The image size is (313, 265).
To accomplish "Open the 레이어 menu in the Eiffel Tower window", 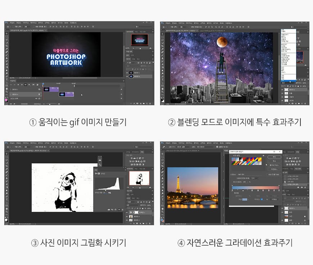I will (189, 143).
